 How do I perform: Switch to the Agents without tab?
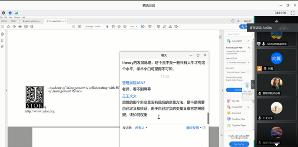pyautogui.click(x=32, y=21)
